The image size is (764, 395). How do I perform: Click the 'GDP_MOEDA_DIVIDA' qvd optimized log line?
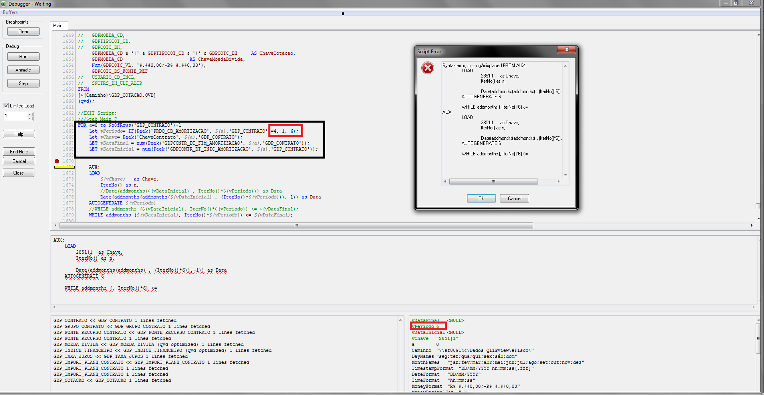149,344
